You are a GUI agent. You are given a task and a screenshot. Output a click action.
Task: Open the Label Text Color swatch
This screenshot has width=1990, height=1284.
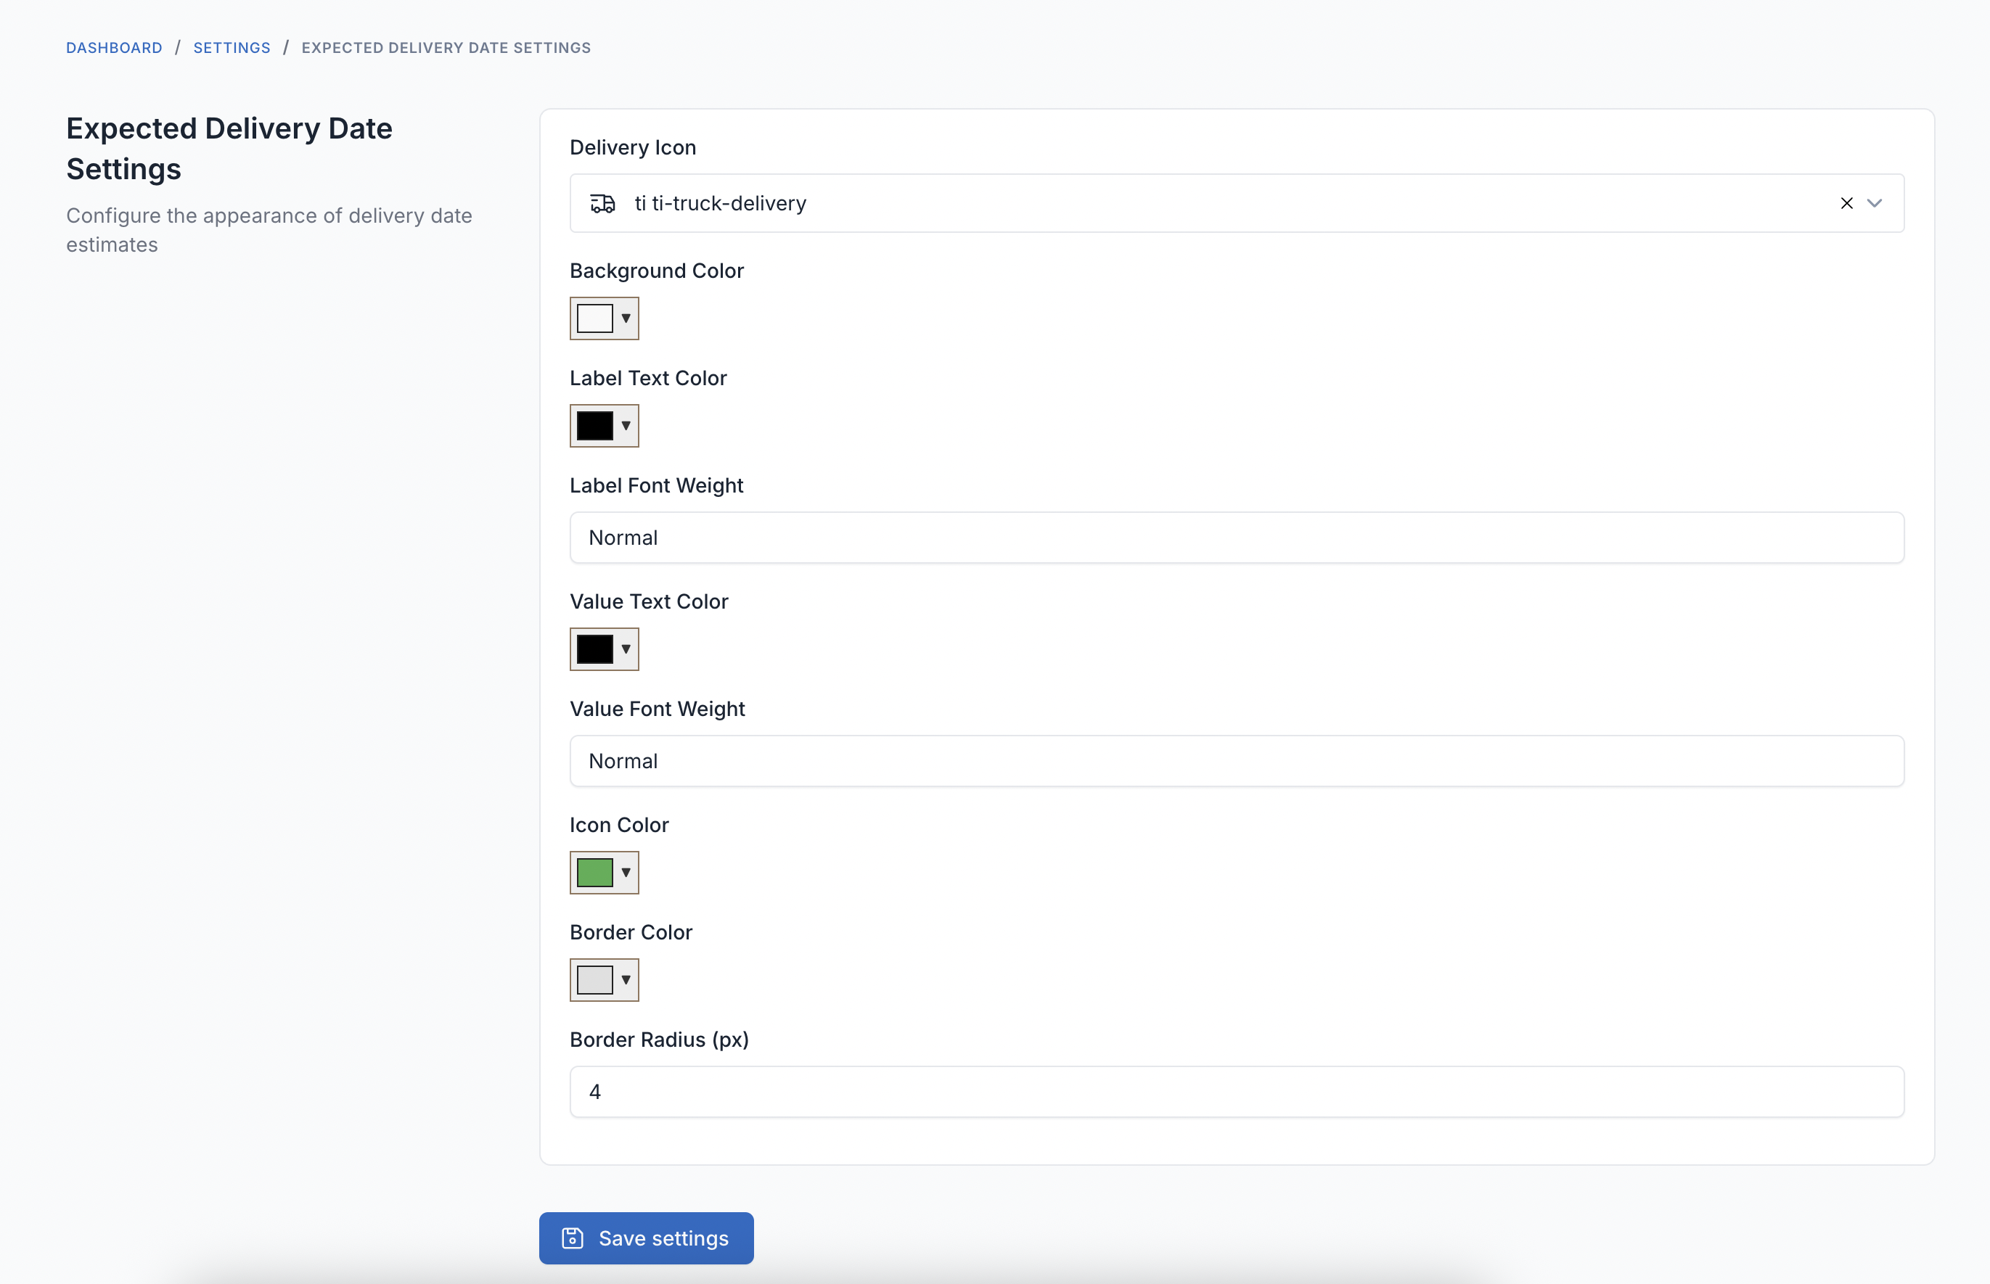pyautogui.click(x=594, y=426)
